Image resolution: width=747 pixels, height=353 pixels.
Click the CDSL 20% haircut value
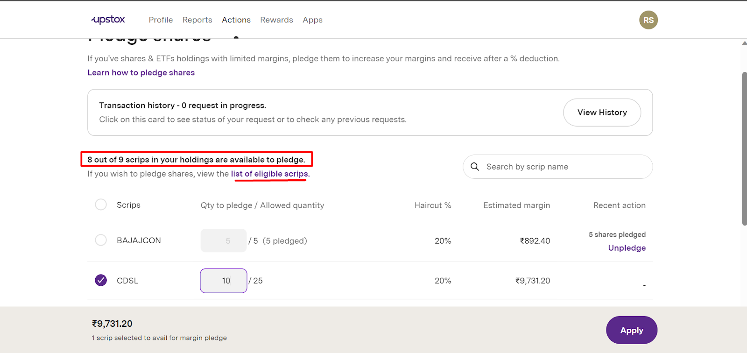443,281
